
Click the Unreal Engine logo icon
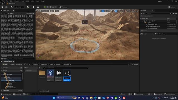pyautogui.click(x=3, y=2)
